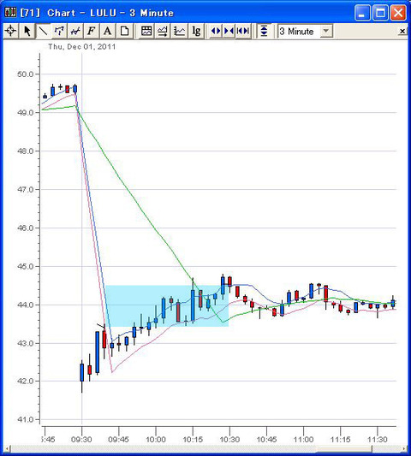Close the chart toolbar with small x
The width and height of the screenshot is (411, 456).
click(x=402, y=31)
